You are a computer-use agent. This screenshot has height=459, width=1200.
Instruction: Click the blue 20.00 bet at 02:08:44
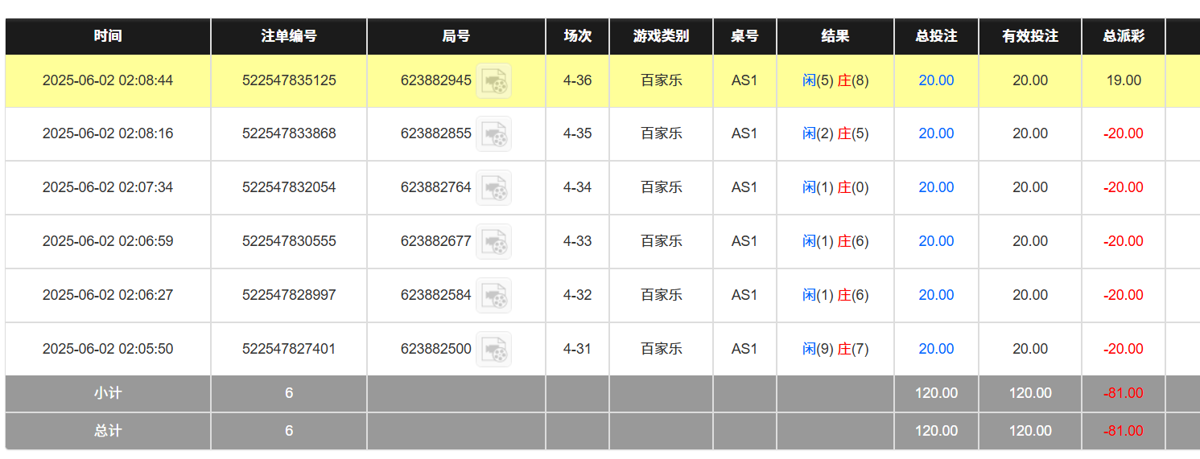[x=936, y=80]
